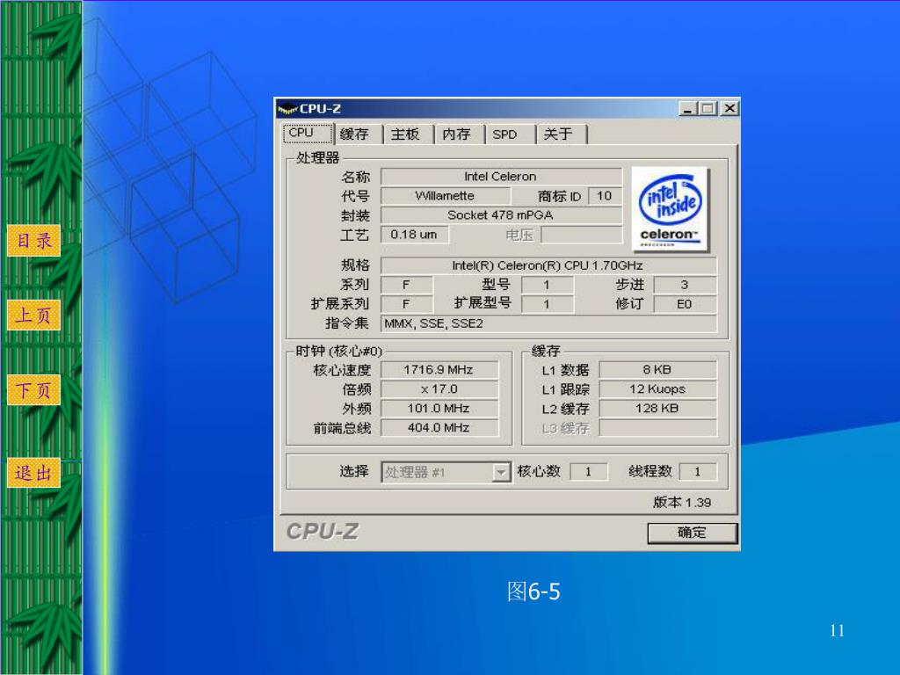This screenshot has width=900, height=675.
Task: Click the specification Intel(R) Celeron(R) CPU 1.70GHz
Action: (x=548, y=265)
